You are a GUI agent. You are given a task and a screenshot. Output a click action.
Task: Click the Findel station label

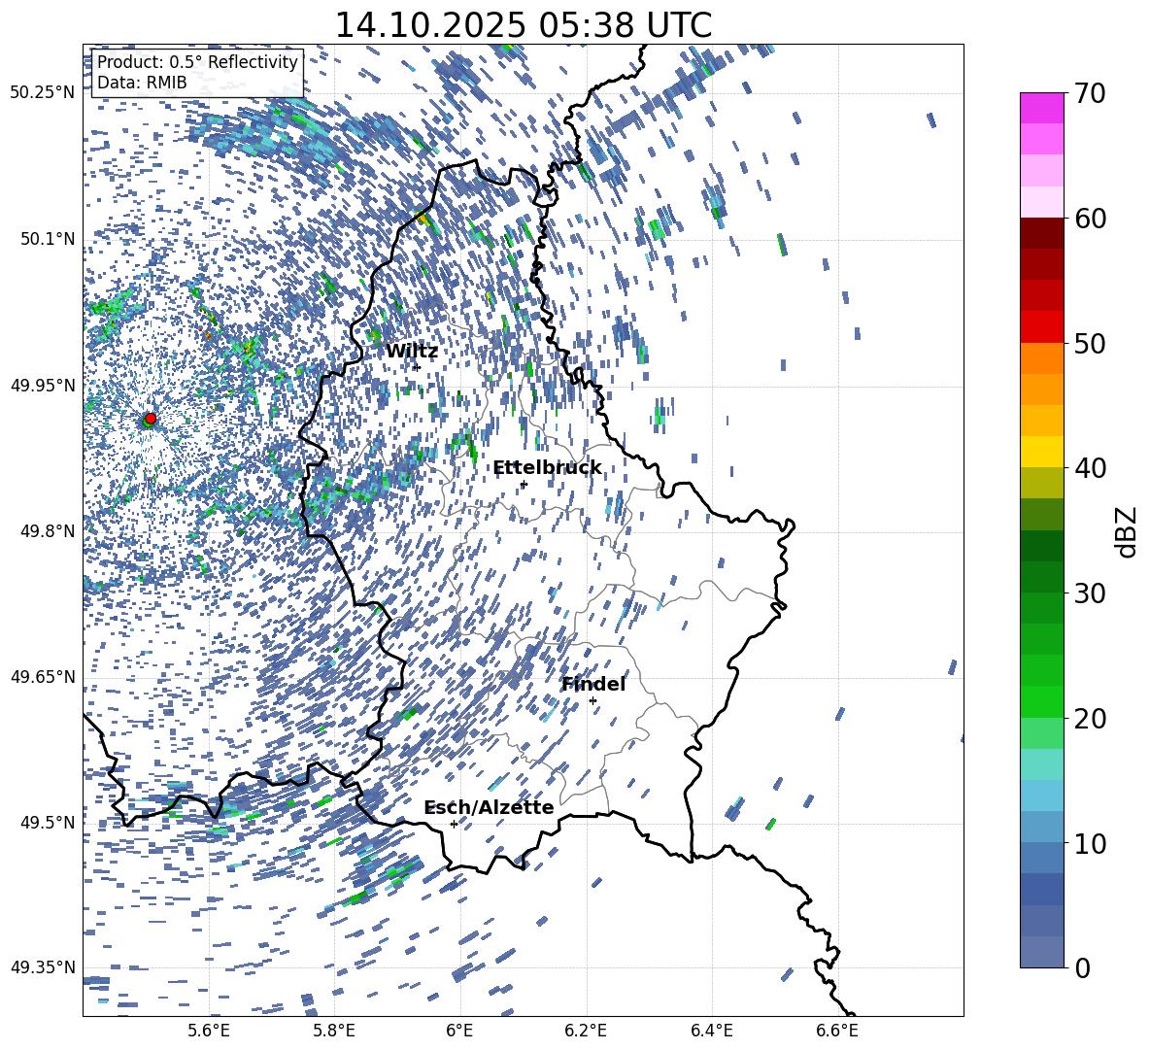coord(593,684)
